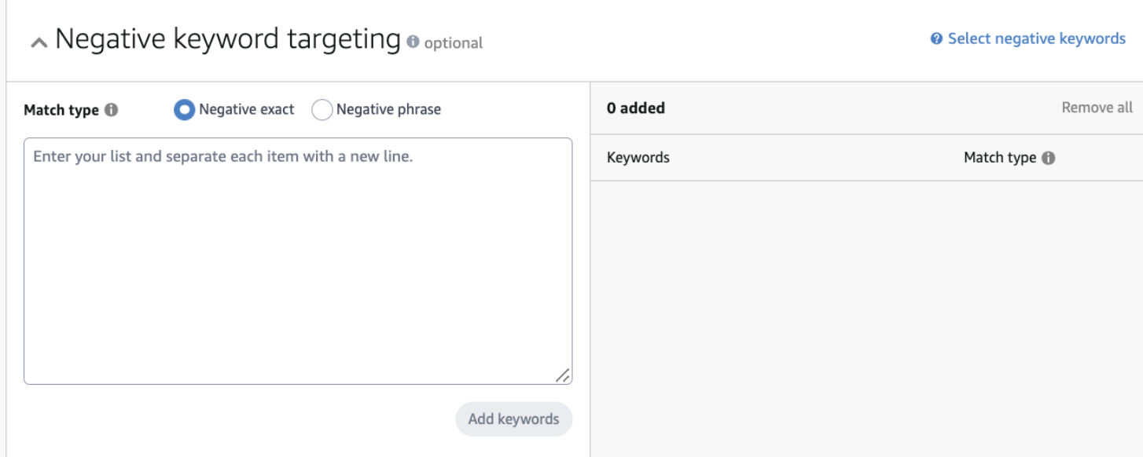Select the Negative exact radio button
Screen dimensions: 1143x457
point(184,110)
